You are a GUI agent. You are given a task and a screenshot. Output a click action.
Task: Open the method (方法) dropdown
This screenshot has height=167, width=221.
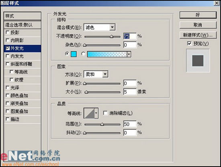(x=96, y=74)
